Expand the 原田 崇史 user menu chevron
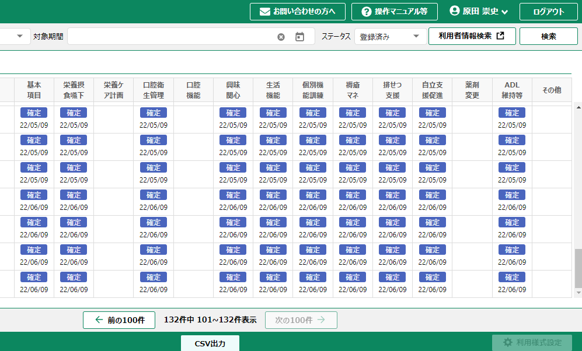 (x=505, y=12)
